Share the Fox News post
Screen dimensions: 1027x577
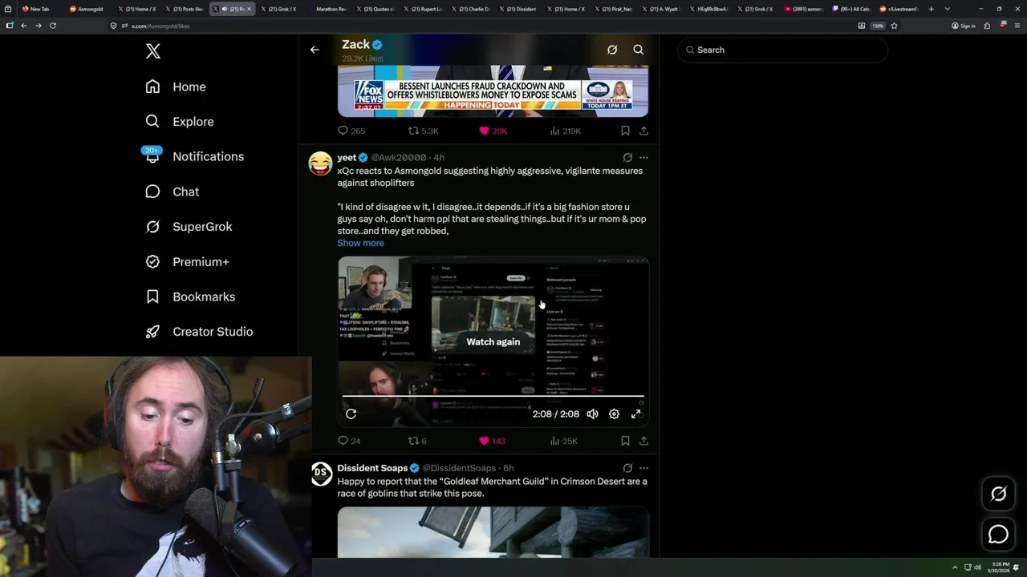(x=643, y=131)
